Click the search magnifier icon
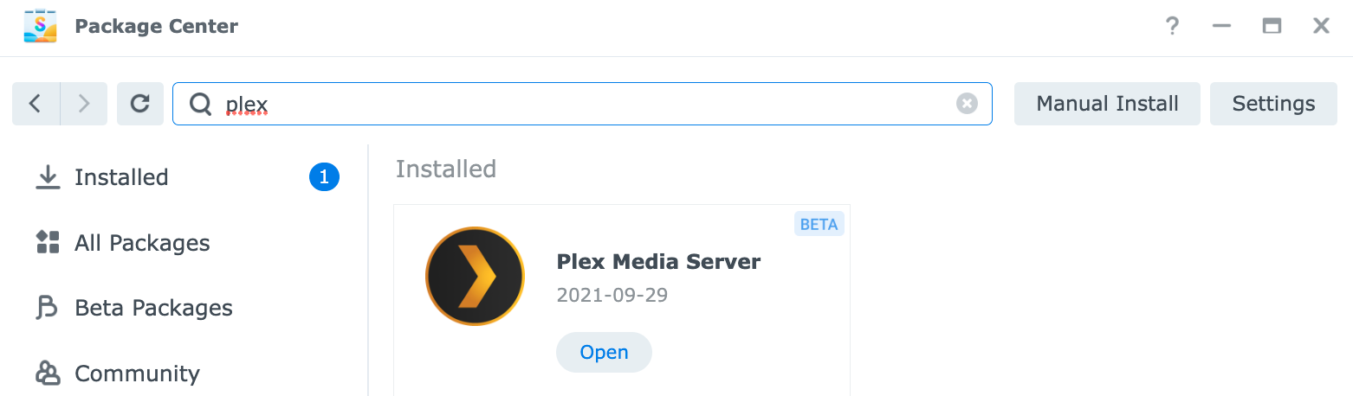1353x396 pixels. pyautogui.click(x=200, y=105)
